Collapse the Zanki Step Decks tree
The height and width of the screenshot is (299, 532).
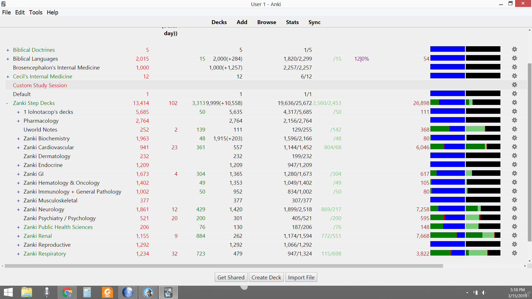[7, 103]
